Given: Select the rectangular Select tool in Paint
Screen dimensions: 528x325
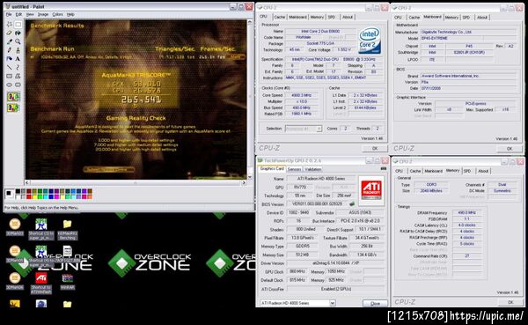Looking at the screenshot, I should [x=18, y=25].
